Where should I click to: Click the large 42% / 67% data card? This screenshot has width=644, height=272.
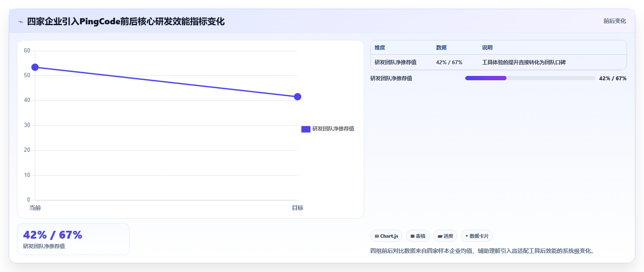coord(73,239)
